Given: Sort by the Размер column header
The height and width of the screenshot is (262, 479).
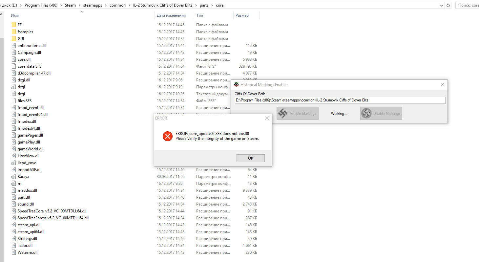Looking at the screenshot, I should point(242,15).
